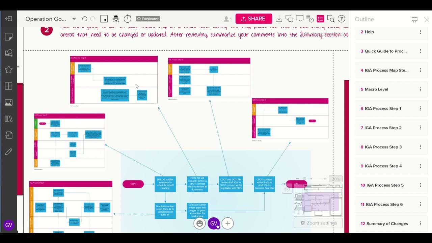Open the shapes tool in left sidebar
Image resolution: width=432 pixels, height=243 pixels.
[x=9, y=53]
